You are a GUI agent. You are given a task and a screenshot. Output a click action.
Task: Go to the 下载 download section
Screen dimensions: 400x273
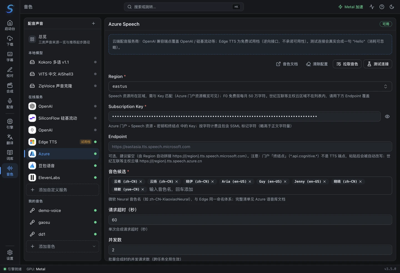pyautogui.click(x=10, y=41)
